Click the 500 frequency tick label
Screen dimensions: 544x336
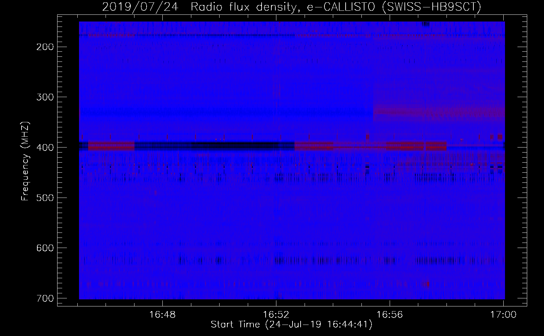click(x=45, y=198)
